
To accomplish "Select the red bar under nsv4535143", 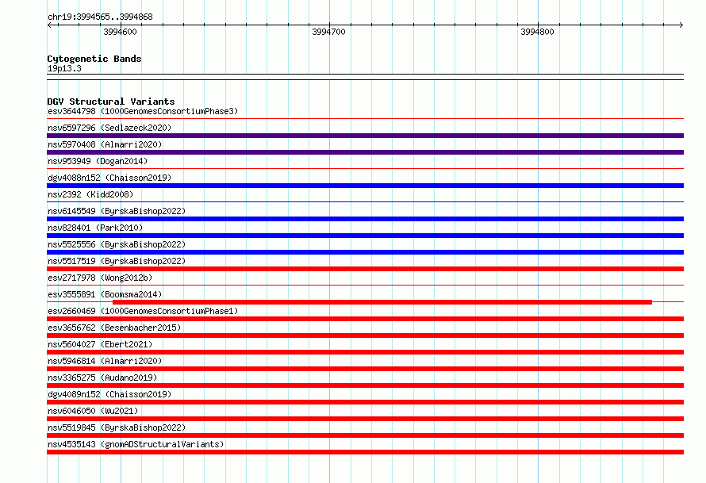I will (x=365, y=452).
